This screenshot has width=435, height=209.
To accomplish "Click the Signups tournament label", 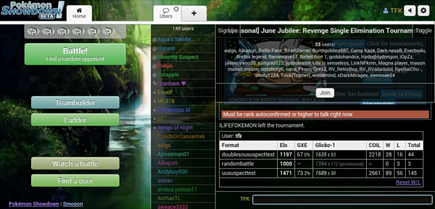I will pyautogui.click(x=228, y=30).
